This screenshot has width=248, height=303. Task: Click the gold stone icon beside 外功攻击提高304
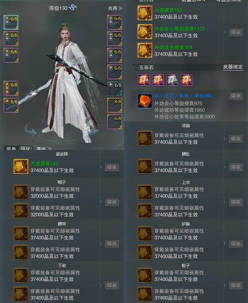click(145, 50)
